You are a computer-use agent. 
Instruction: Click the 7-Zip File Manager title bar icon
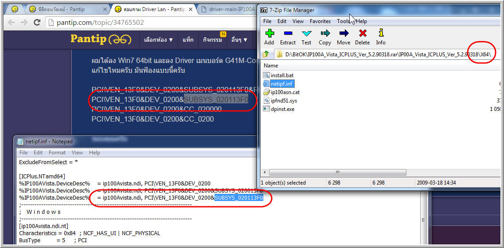(x=264, y=10)
